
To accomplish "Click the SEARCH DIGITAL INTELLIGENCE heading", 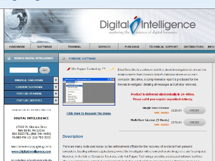I will 33,58.
